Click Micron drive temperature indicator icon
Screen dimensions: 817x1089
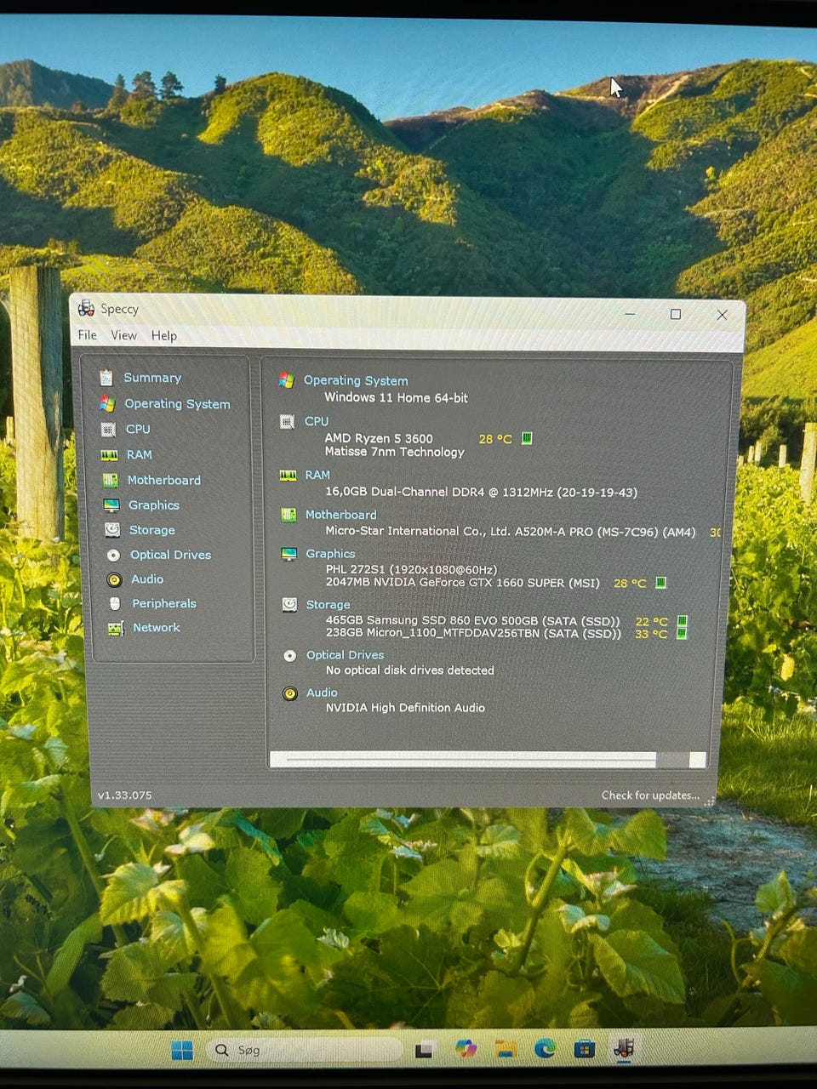click(x=682, y=633)
